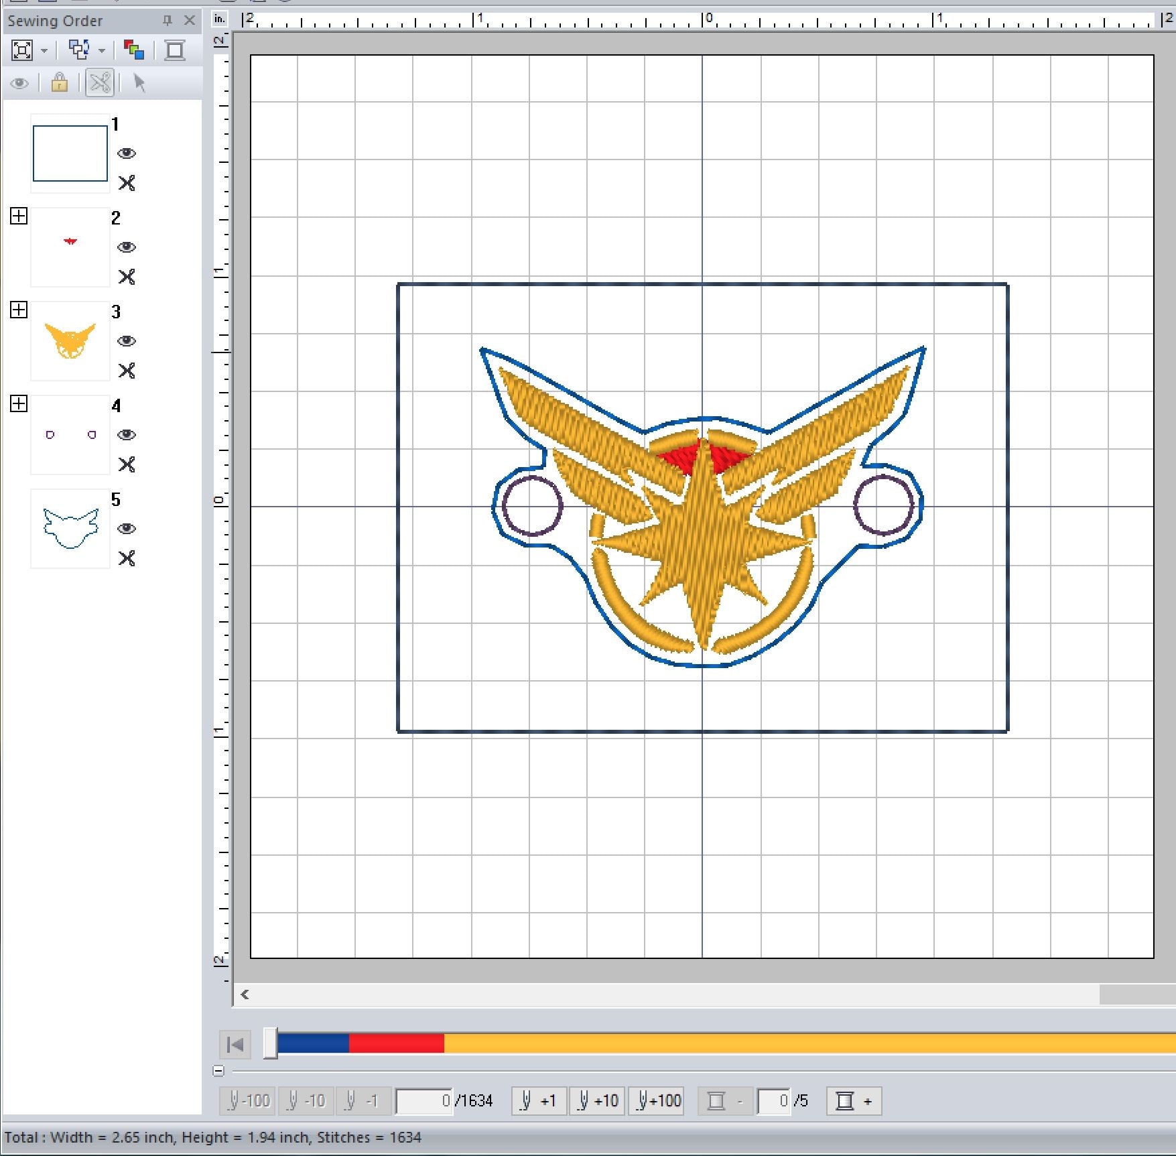Expand sewing order group 3

point(19,310)
